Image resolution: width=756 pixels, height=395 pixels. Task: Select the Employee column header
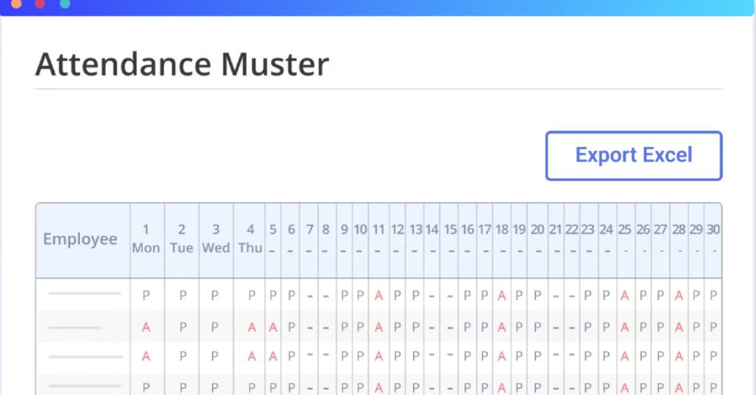point(81,239)
